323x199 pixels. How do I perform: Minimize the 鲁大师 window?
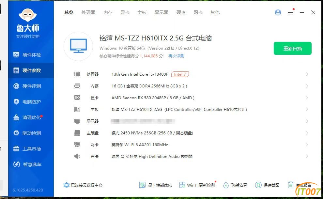(302, 13)
